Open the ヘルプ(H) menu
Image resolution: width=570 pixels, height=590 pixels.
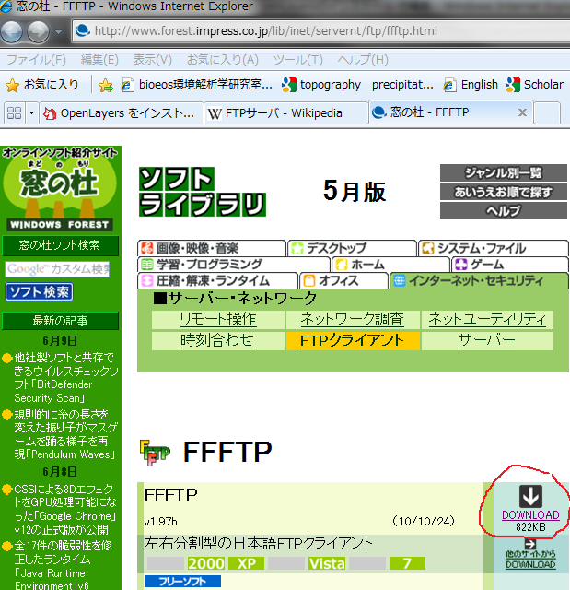coord(363,60)
